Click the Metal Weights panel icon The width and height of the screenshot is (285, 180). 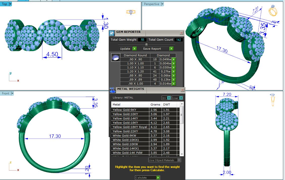point(113,90)
